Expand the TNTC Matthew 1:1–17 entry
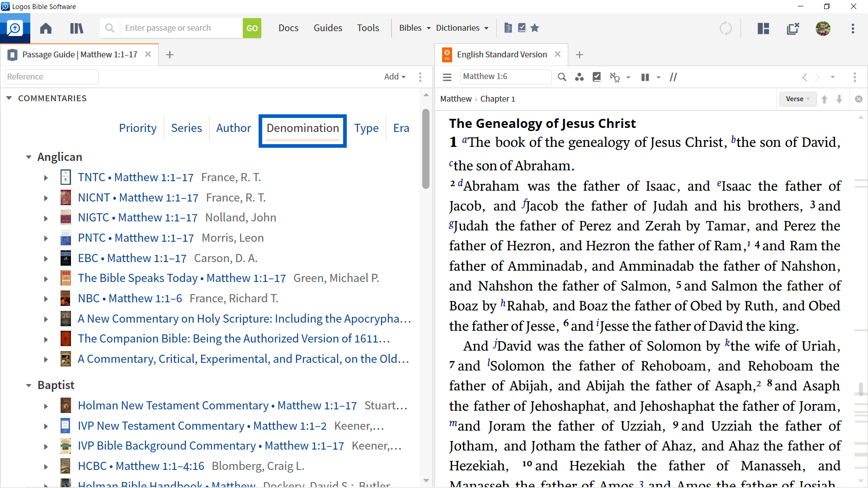 click(x=46, y=178)
